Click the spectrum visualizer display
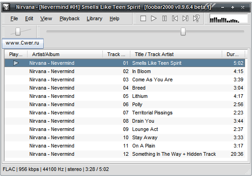The height and width of the screenshot is (176, 252). tap(229, 18)
